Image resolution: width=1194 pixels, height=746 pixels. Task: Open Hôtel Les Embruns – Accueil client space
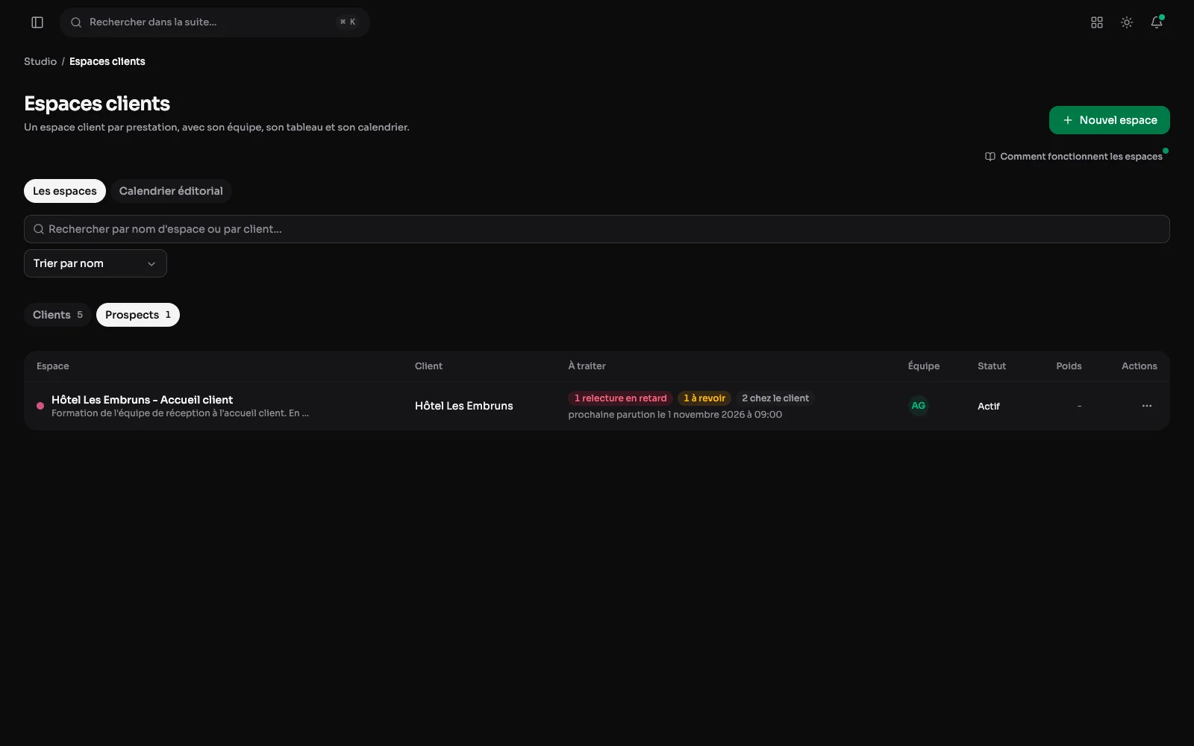click(x=142, y=400)
